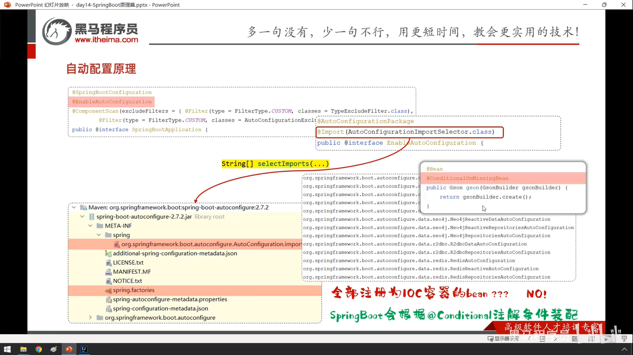Click the @SpringBootConfiguration annotation
This screenshot has height=355, width=633.
112,93
